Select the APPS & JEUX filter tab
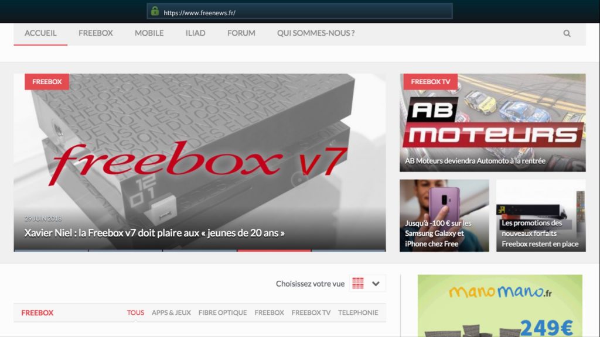 coord(171,312)
